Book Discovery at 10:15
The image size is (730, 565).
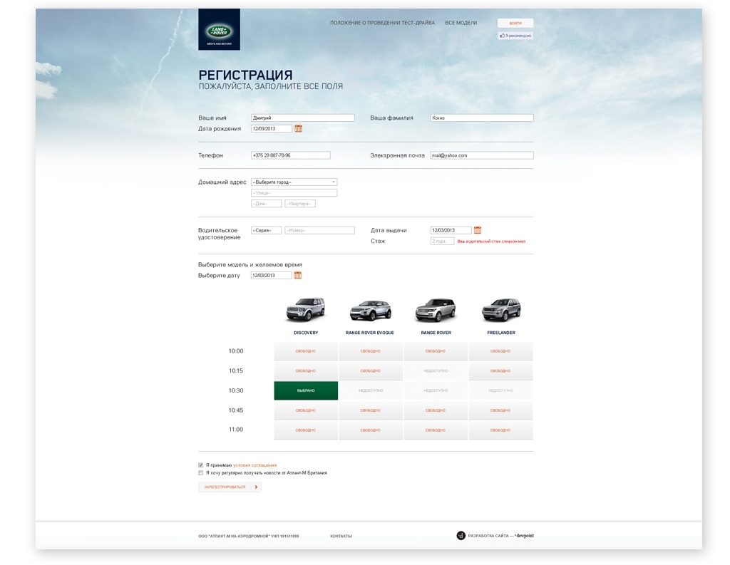coord(306,371)
